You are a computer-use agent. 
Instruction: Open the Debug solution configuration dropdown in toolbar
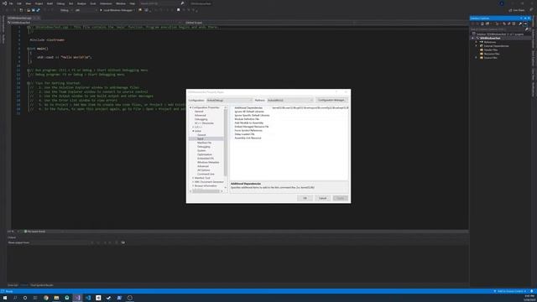[x=65, y=10]
